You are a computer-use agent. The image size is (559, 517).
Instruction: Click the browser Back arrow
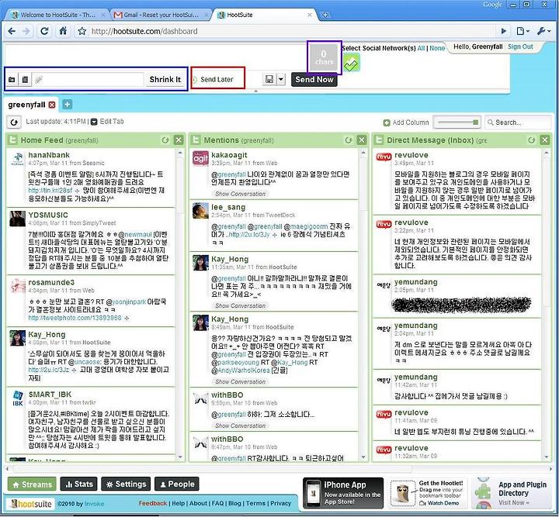pyautogui.click(x=12, y=31)
